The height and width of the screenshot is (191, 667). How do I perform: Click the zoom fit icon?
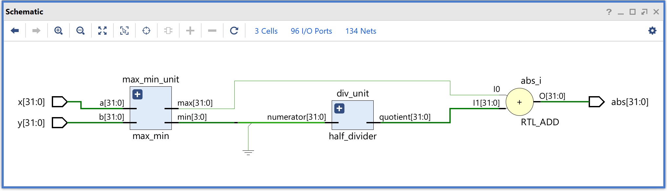(102, 31)
